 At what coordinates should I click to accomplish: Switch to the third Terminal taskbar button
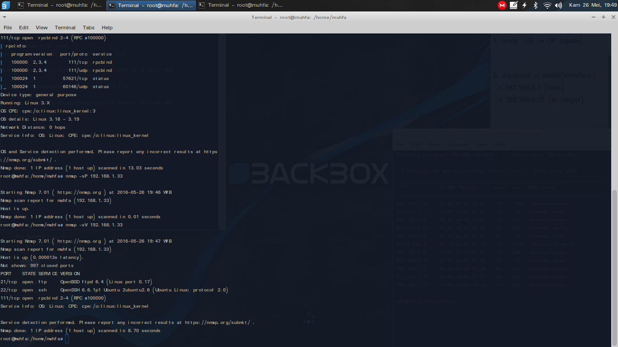pos(241,5)
